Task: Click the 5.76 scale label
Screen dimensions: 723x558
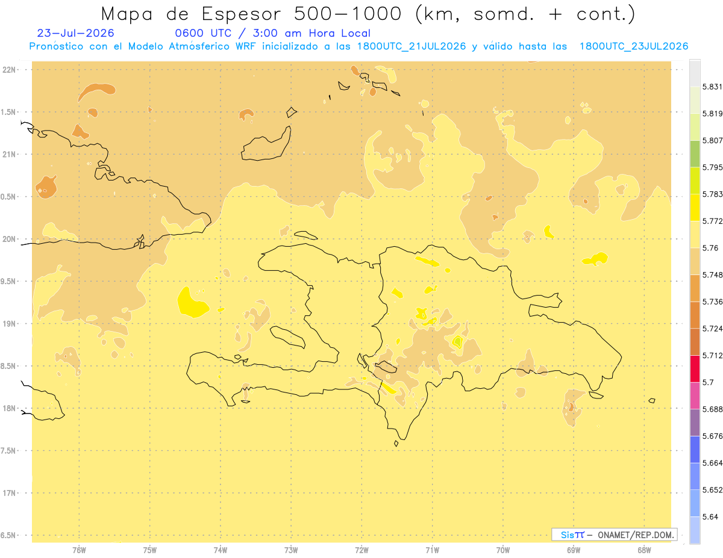Action: (x=712, y=248)
